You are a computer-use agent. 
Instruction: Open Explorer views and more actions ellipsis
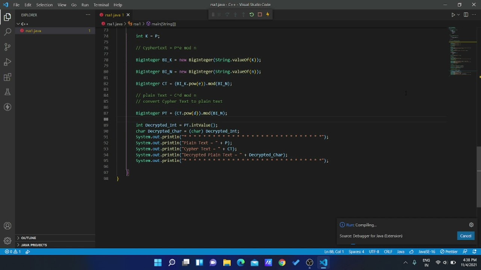point(88,15)
